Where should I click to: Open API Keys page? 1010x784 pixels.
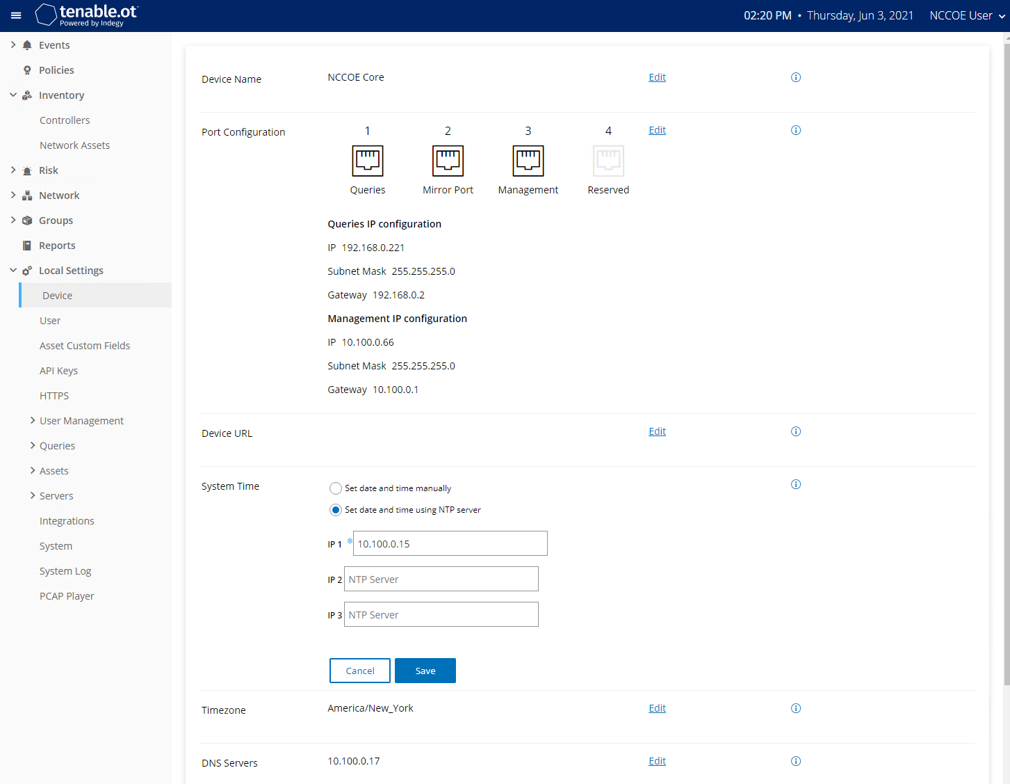click(x=58, y=371)
